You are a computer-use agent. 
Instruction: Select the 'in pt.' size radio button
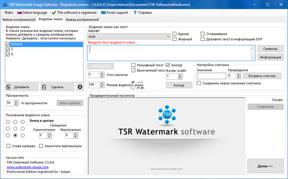click(133, 88)
